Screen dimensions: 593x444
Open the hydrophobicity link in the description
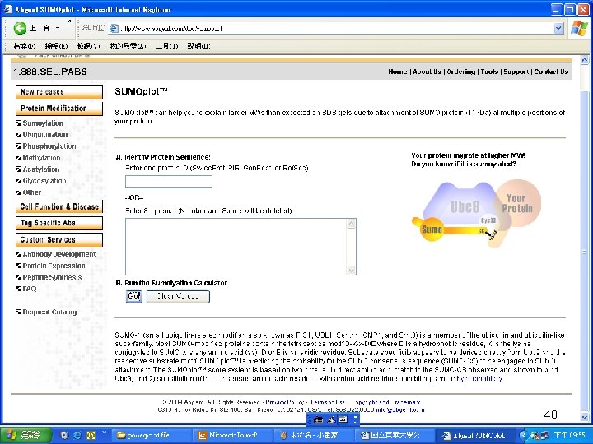(x=480, y=378)
